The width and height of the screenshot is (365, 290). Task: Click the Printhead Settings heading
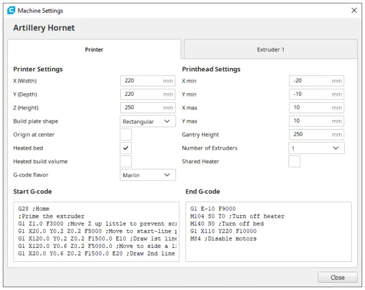tap(211, 69)
